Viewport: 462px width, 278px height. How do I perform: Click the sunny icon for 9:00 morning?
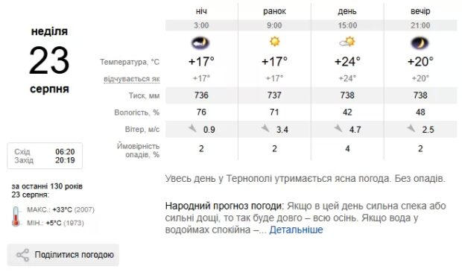274,41
